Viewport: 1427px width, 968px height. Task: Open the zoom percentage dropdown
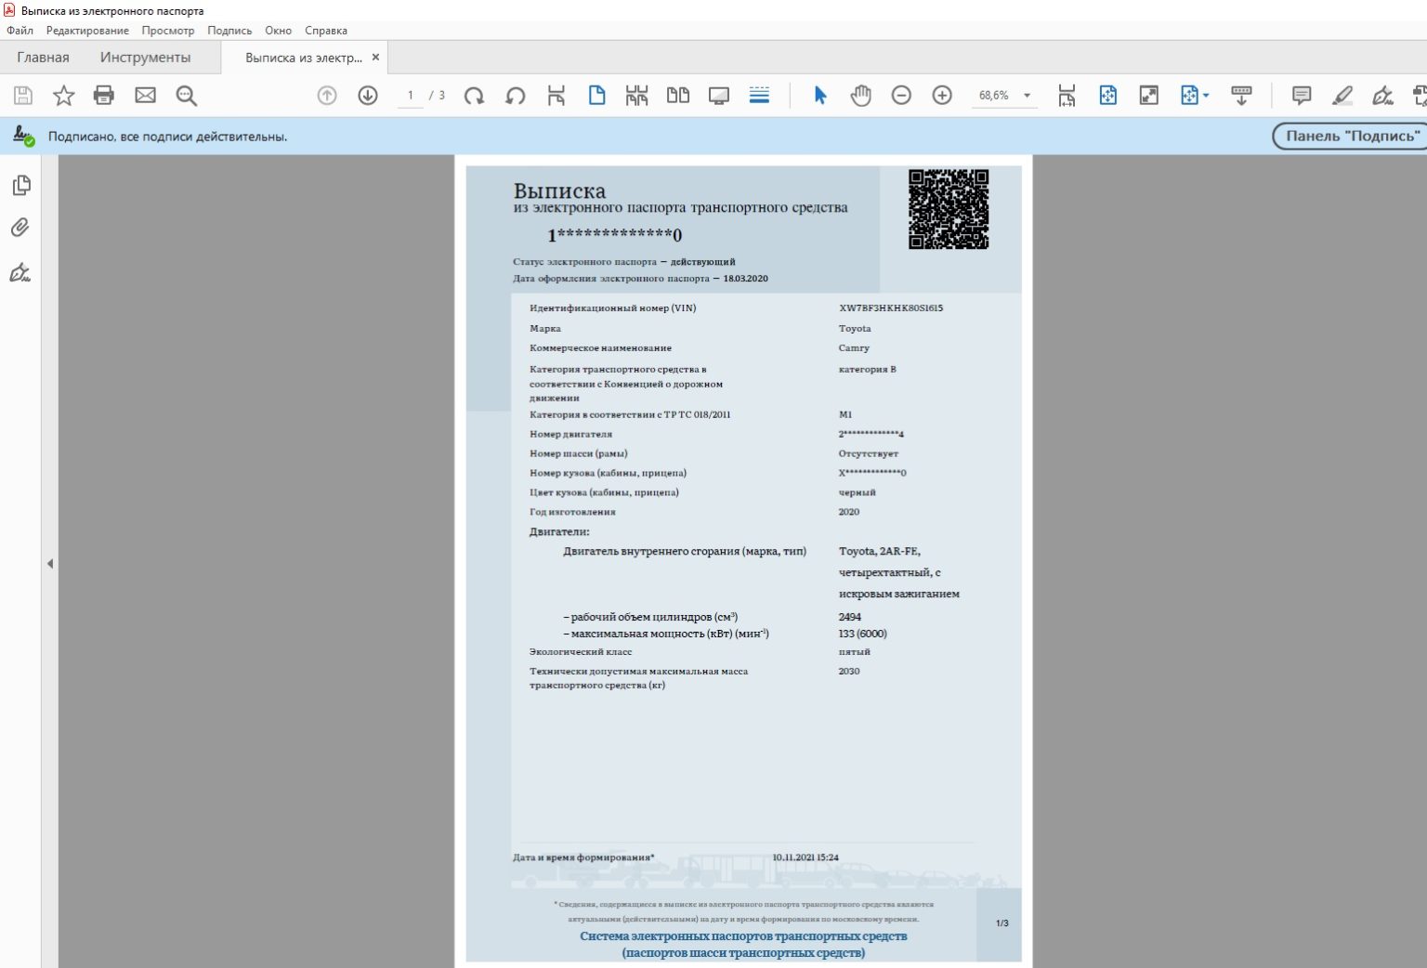(1027, 96)
